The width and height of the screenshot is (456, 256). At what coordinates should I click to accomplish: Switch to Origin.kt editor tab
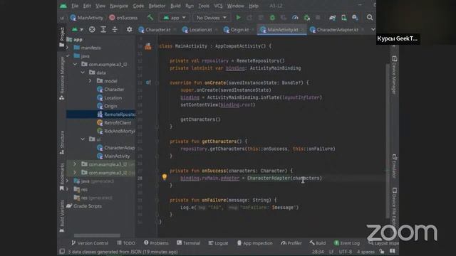[239, 30]
